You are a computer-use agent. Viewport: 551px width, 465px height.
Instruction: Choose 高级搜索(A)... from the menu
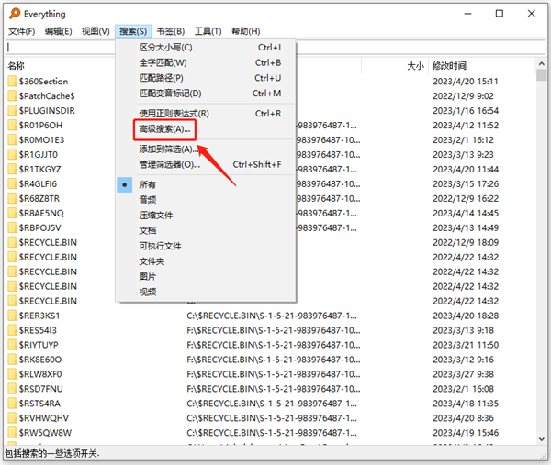point(164,129)
